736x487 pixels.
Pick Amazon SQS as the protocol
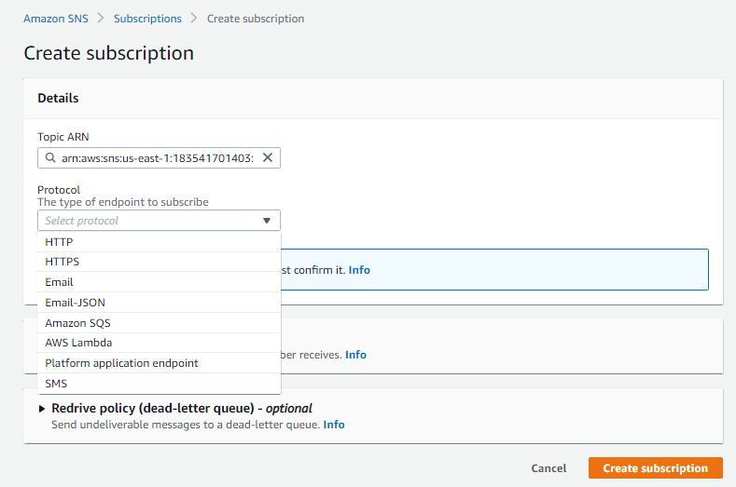(x=159, y=323)
